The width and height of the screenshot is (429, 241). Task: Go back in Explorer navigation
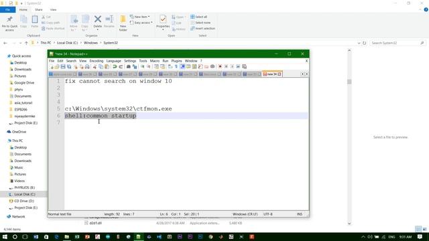coord(5,43)
